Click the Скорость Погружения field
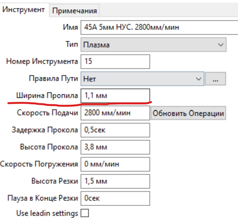The image size is (238, 220). 115,164
